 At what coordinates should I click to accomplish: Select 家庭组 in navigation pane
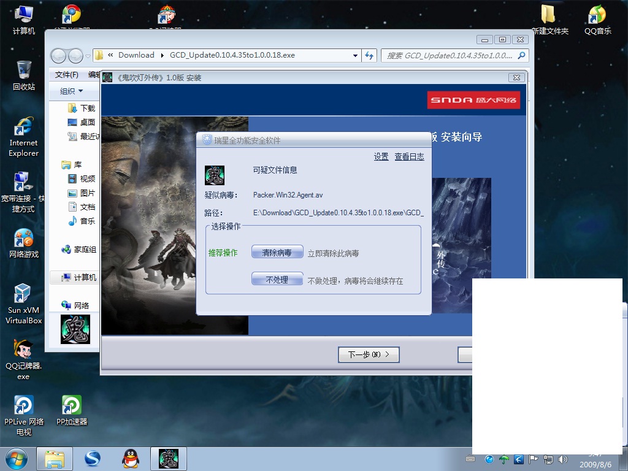pyautogui.click(x=79, y=250)
